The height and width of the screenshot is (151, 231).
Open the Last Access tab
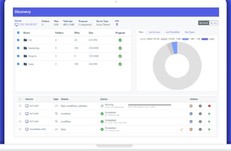154,32
